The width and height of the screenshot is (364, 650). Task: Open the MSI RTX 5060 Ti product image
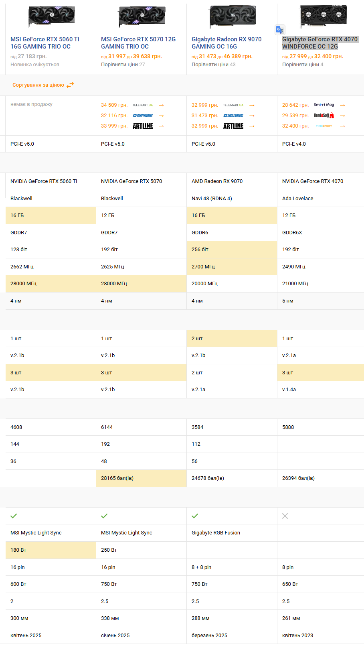[x=51, y=16]
